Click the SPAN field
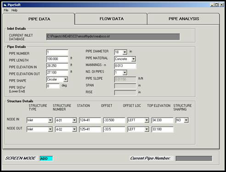 coord(125,86)
